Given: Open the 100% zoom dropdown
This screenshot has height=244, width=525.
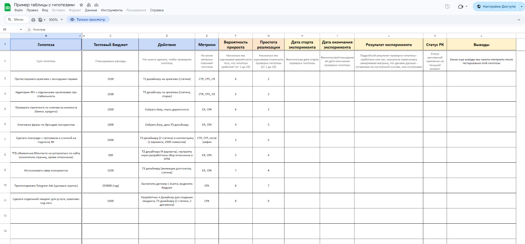Looking at the screenshot, I should [x=55, y=20].
